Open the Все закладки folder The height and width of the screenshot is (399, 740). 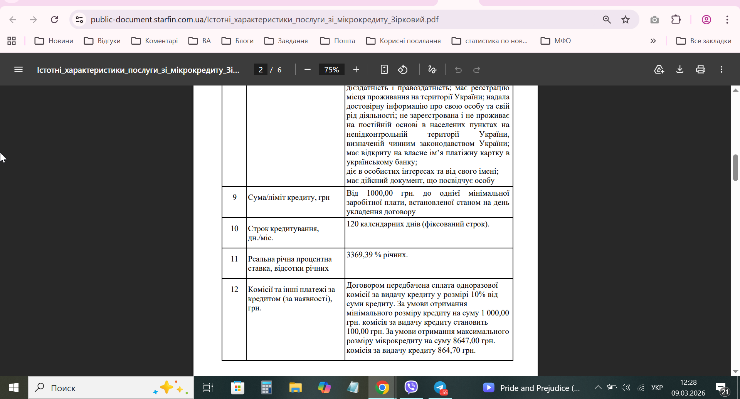click(x=704, y=41)
